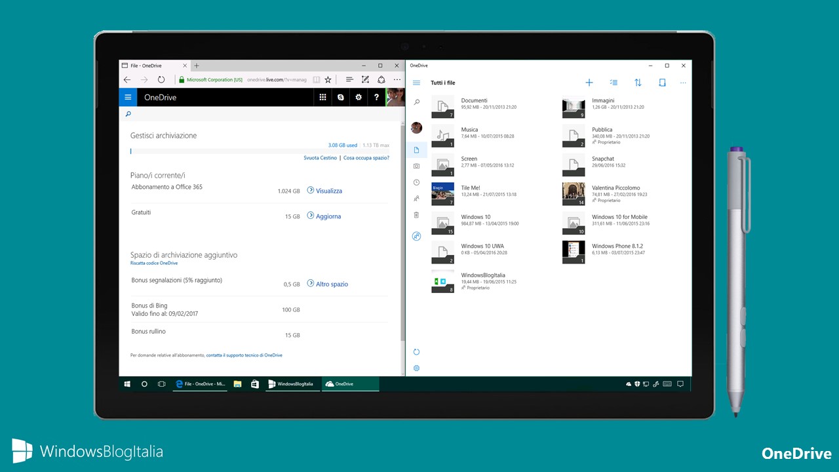Click the search magnifier on the OneDrive web page
Image resolution: width=839 pixels, height=472 pixels.
coord(128,114)
